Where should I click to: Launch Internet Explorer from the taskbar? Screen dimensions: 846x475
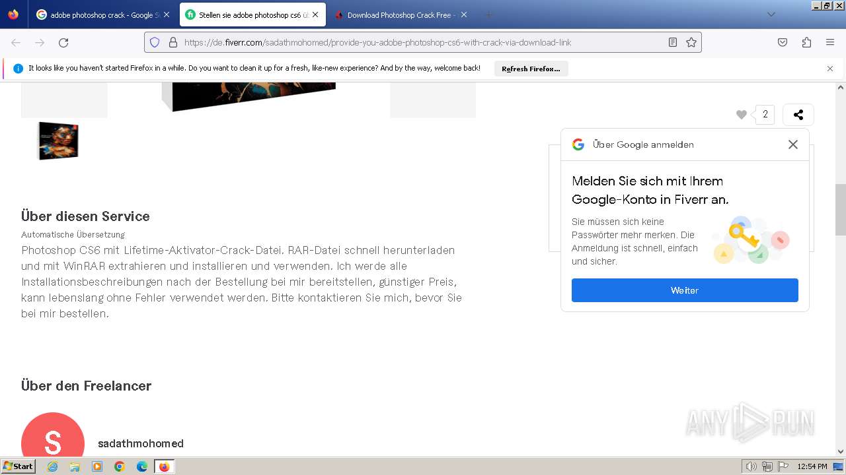tap(52, 466)
